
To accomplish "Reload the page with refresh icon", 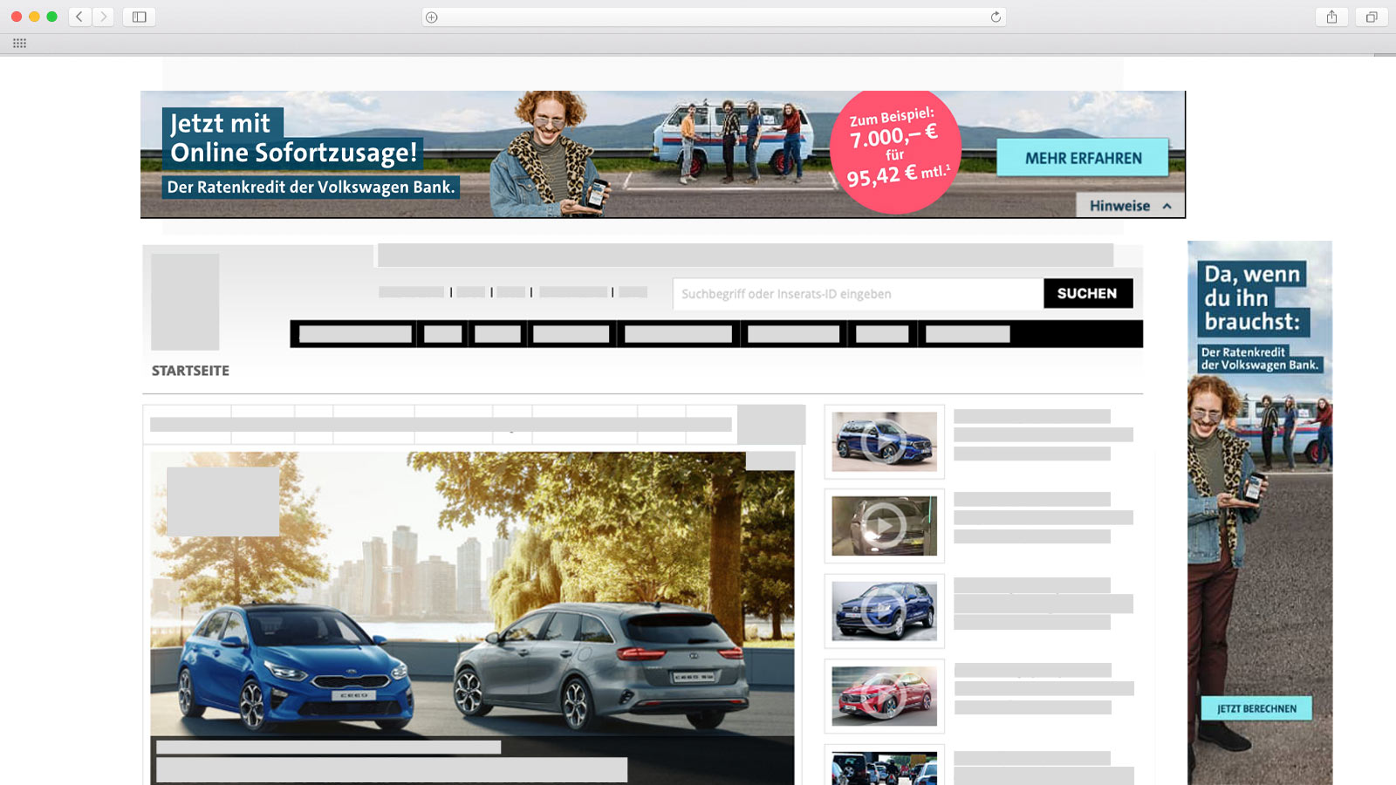I will click(996, 17).
